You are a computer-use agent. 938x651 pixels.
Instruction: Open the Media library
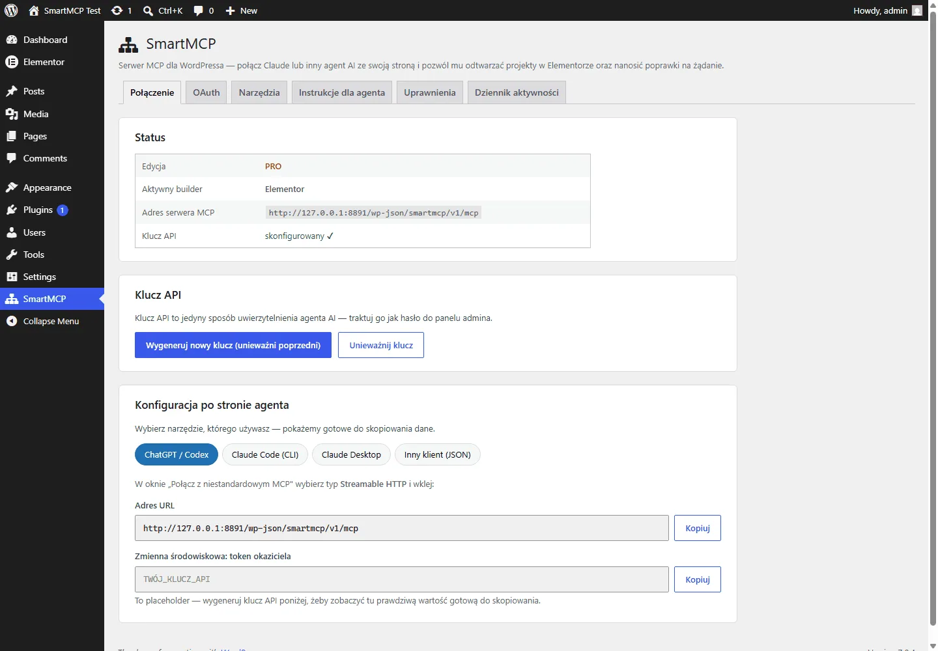[52, 114]
